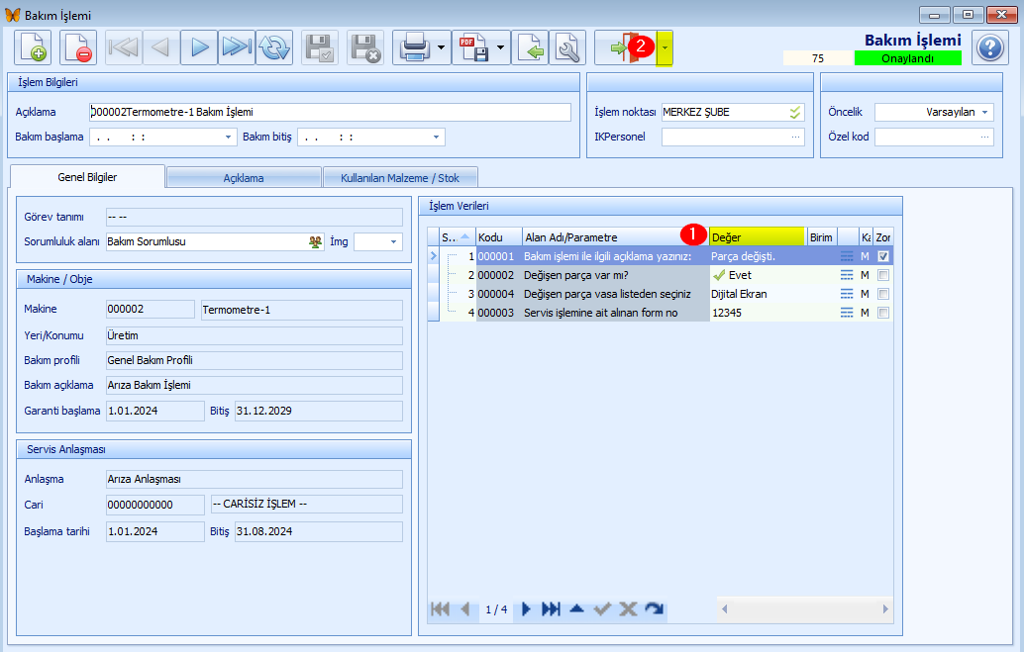Click the up triangle in grid navigator

coord(576,609)
